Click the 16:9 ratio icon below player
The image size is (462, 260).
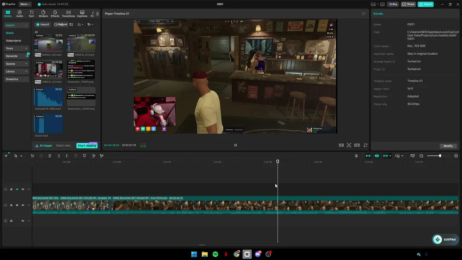point(357,145)
